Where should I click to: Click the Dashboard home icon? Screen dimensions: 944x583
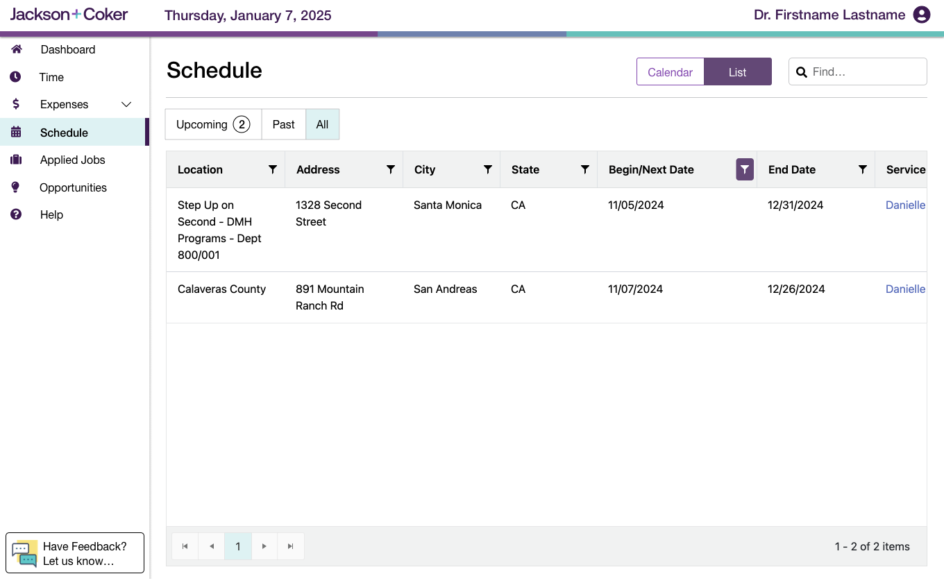(17, 49)
